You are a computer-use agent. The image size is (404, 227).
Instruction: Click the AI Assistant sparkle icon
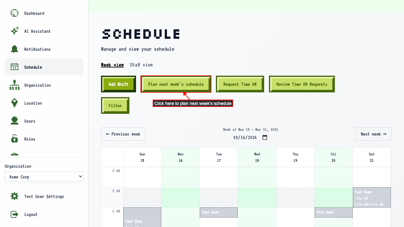tap(15, 31)
